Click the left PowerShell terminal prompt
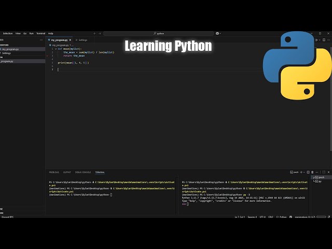 [80, 195]
